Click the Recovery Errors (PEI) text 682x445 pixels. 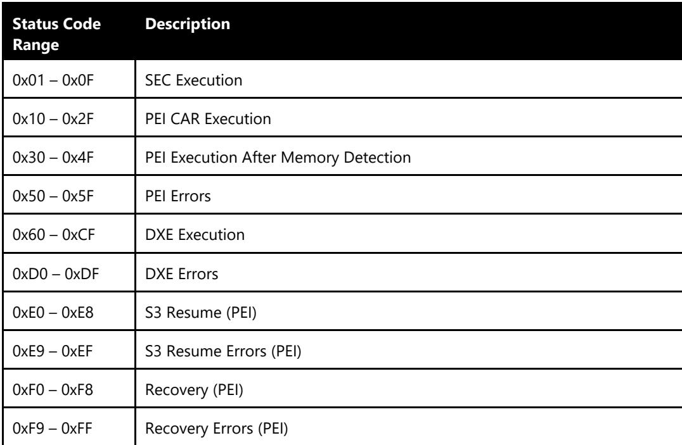pyautogui.click(x=217, y=429)
